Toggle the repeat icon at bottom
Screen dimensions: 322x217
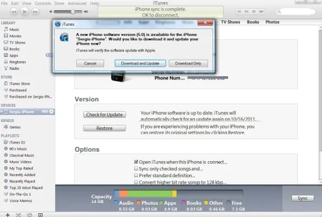tap(30, 215)
